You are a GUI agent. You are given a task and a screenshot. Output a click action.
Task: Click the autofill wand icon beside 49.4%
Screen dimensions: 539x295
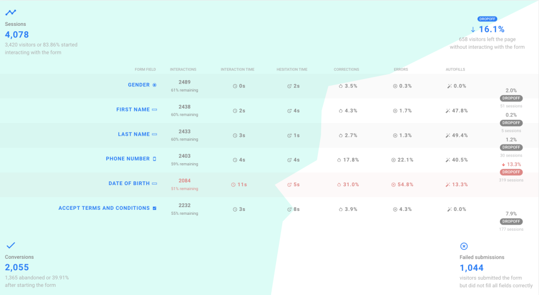click(448, 136)
